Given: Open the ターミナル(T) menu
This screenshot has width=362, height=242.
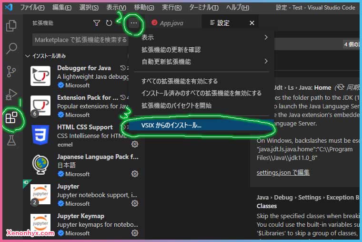Looking at the screenshot, I should tap(204, 8).
